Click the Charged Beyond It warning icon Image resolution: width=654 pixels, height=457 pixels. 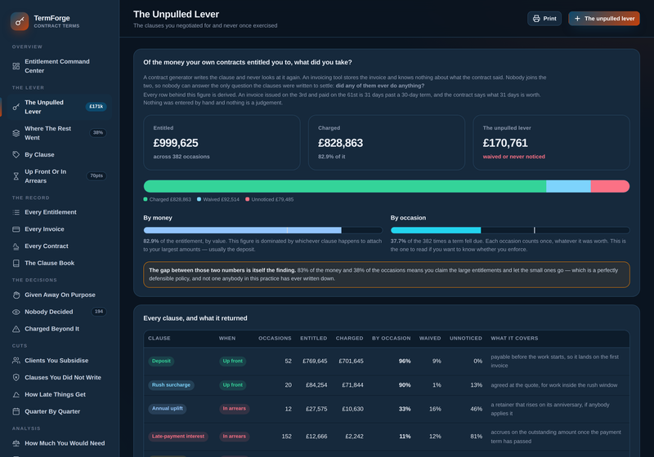16,329
